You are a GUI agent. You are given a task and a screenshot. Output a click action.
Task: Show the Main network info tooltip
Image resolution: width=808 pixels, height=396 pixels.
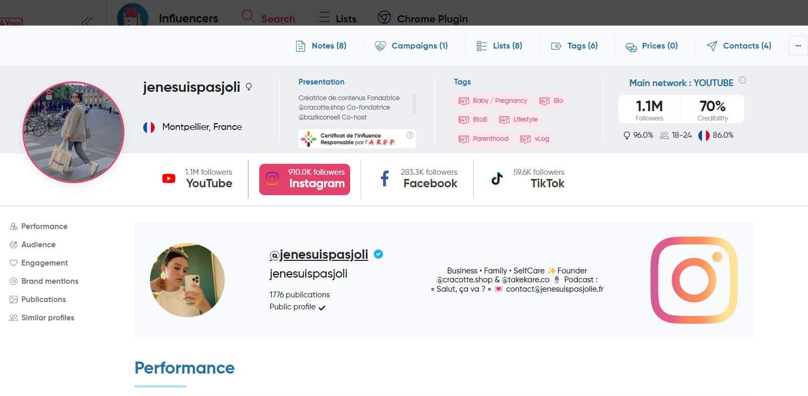pos(742,80)
